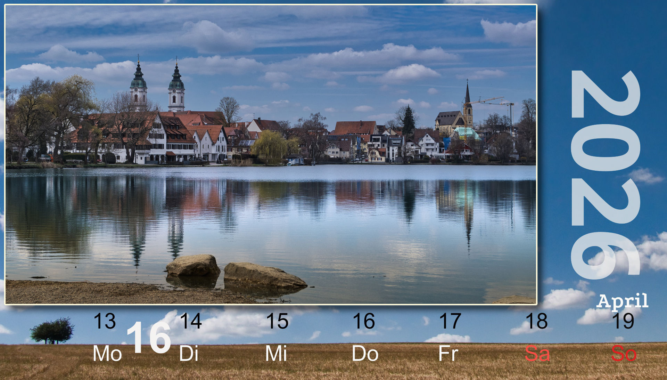Click the date number 17
The width and height of the screenshot is (667, 380).
450,321
